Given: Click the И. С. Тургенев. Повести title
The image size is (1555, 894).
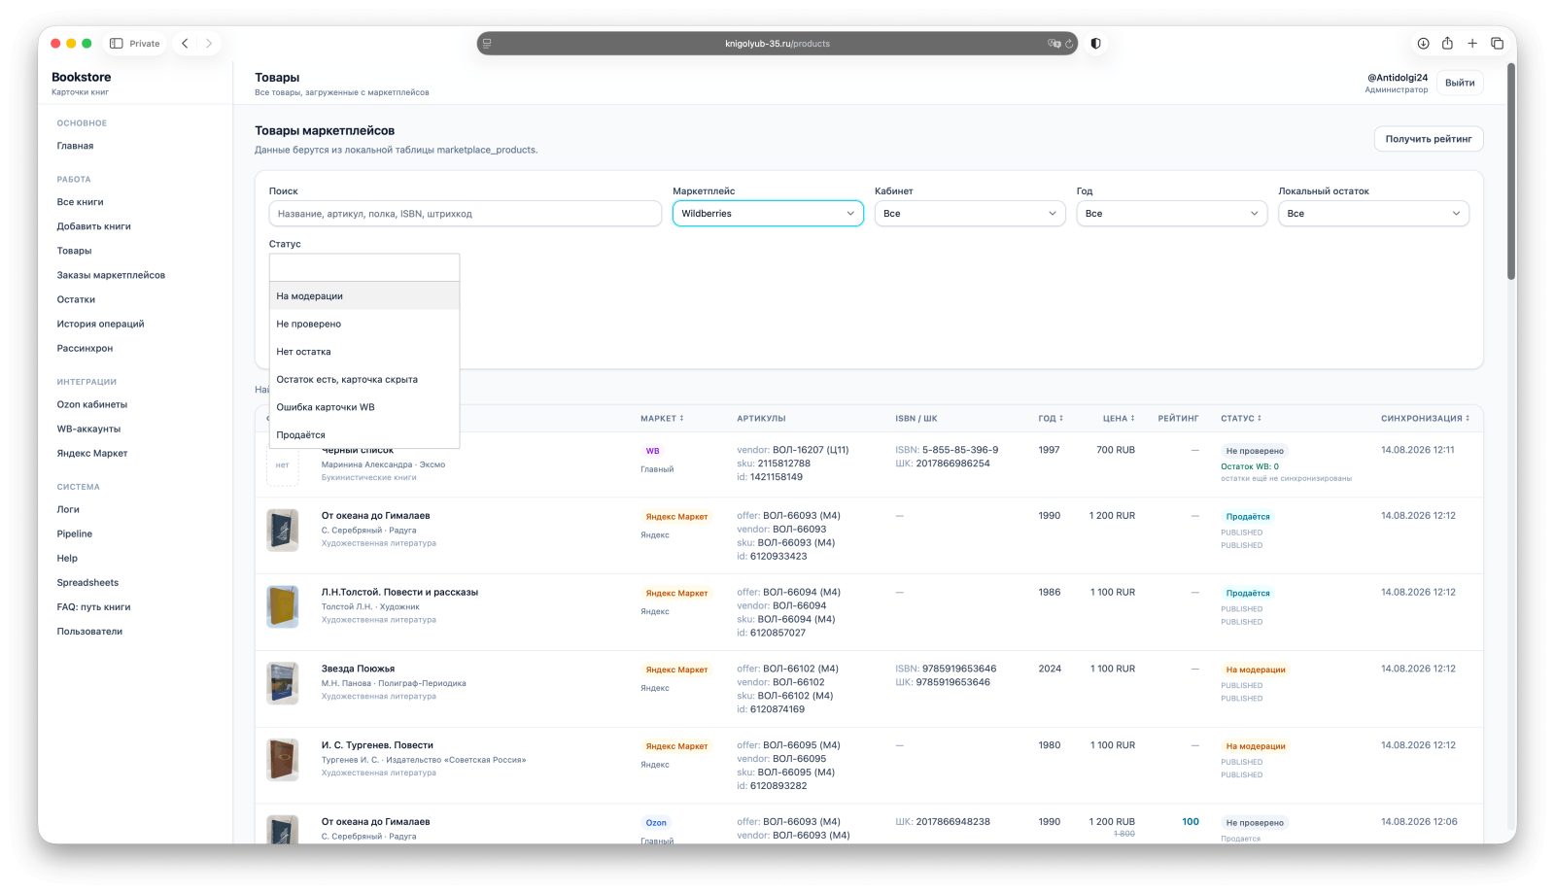Looking at the screenshot, I should click(377, 745).
